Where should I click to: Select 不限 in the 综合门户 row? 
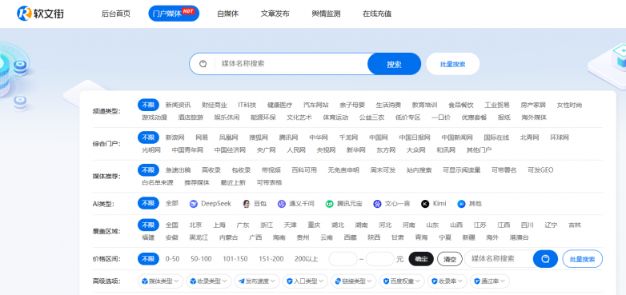[148, 138]
